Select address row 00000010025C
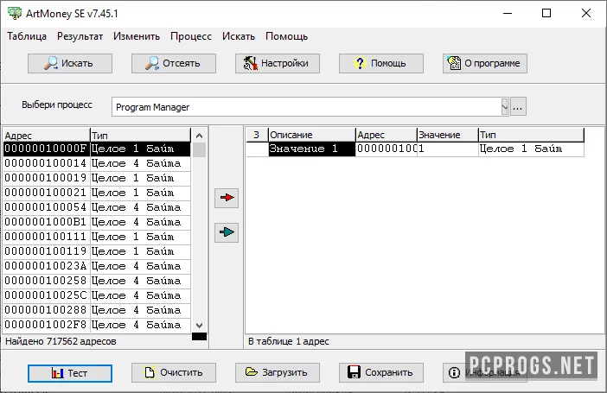The height and width of the screenshot is (393, 607). [x=97, y=296]
